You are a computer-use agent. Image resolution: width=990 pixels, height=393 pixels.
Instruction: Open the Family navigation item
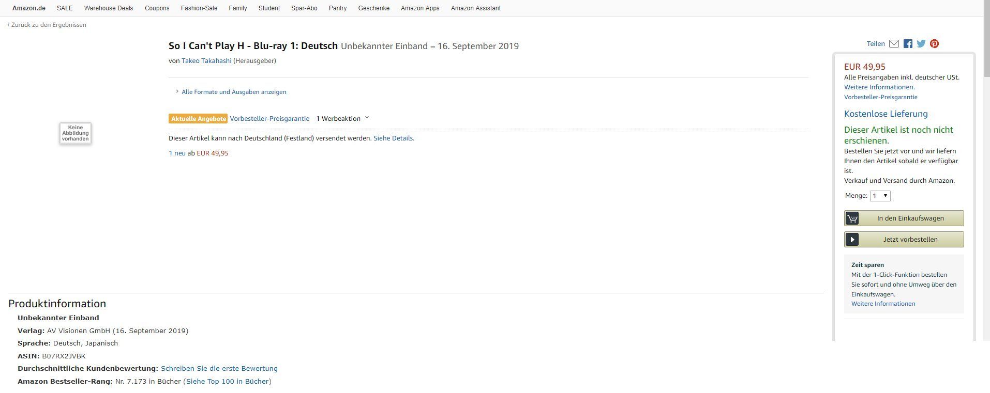(x=238, y=8)
